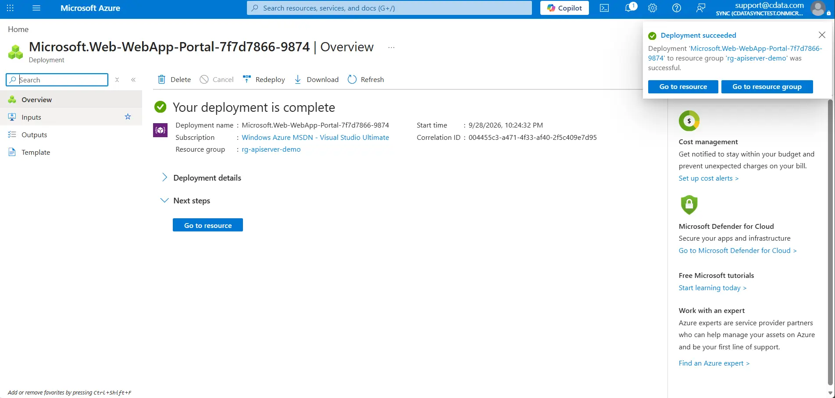
Task: Click the Delete trash icon
Action: pos(162,79)
